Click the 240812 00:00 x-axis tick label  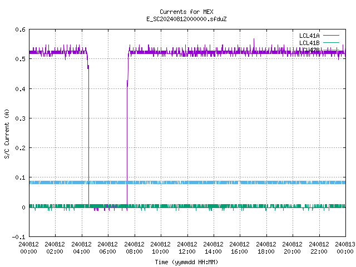[28, 248]
